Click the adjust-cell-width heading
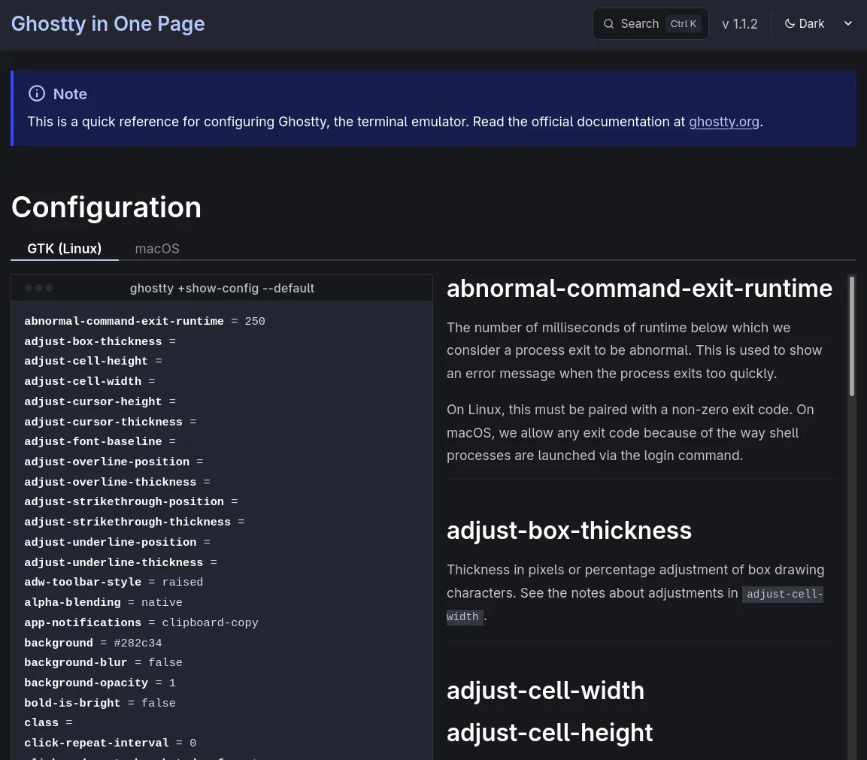 coord(545,691)
